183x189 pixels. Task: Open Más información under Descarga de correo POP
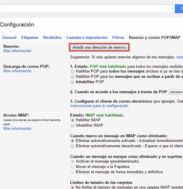[x=17, y=71]
